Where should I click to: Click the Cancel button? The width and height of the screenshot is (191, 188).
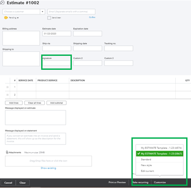(8, 183)
